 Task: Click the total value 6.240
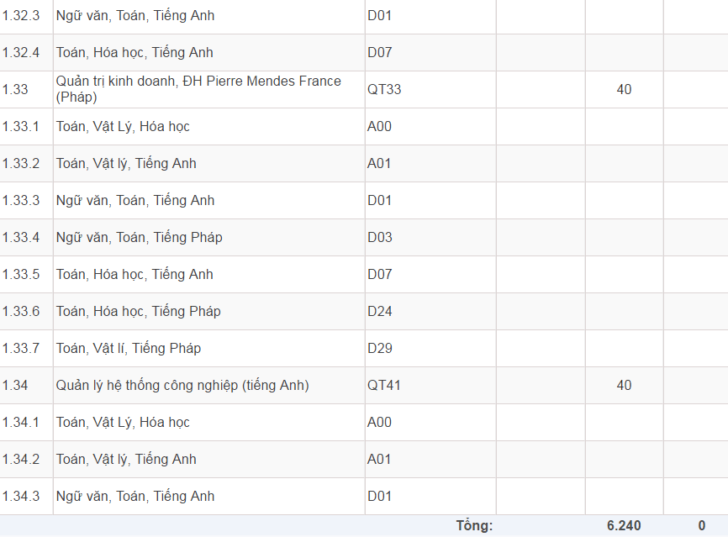click(x=624, y=526)
